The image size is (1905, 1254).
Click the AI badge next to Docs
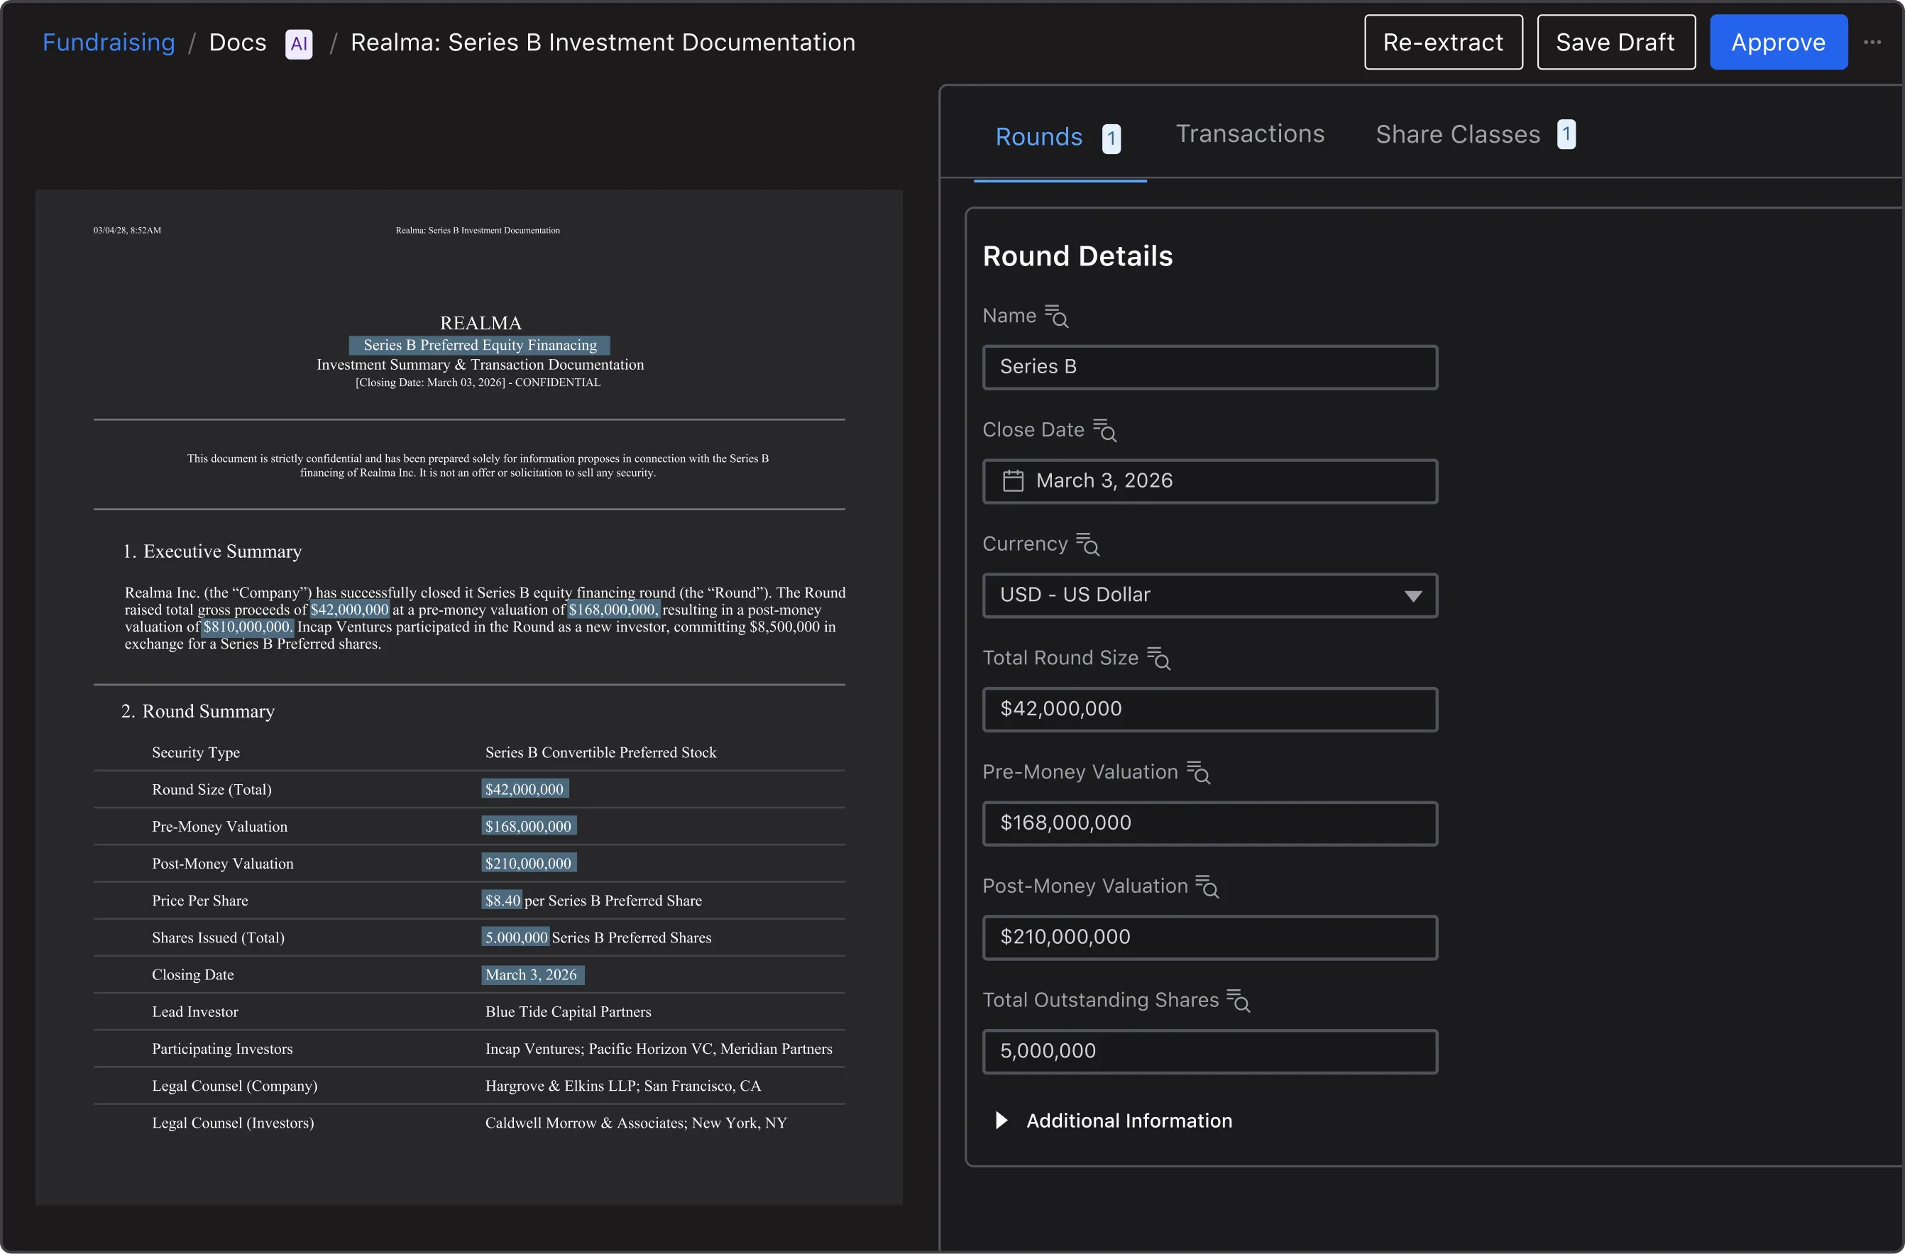pyautogui.click(x=299, y=43)
